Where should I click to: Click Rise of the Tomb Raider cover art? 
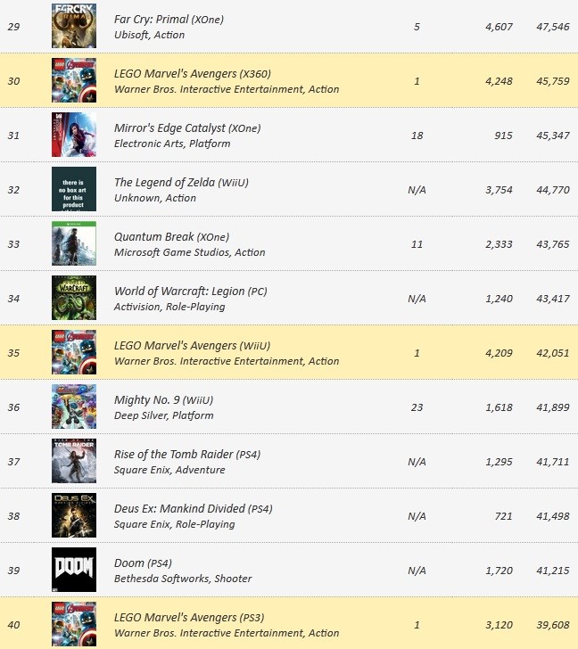74,461
